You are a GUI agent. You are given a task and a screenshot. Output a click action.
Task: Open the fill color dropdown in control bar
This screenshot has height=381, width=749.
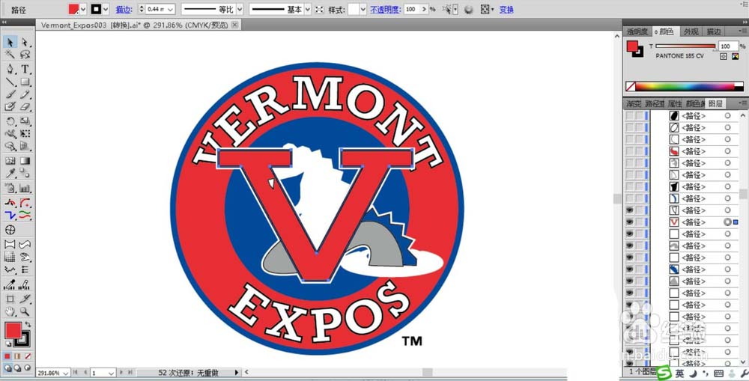tap(84, 9)
